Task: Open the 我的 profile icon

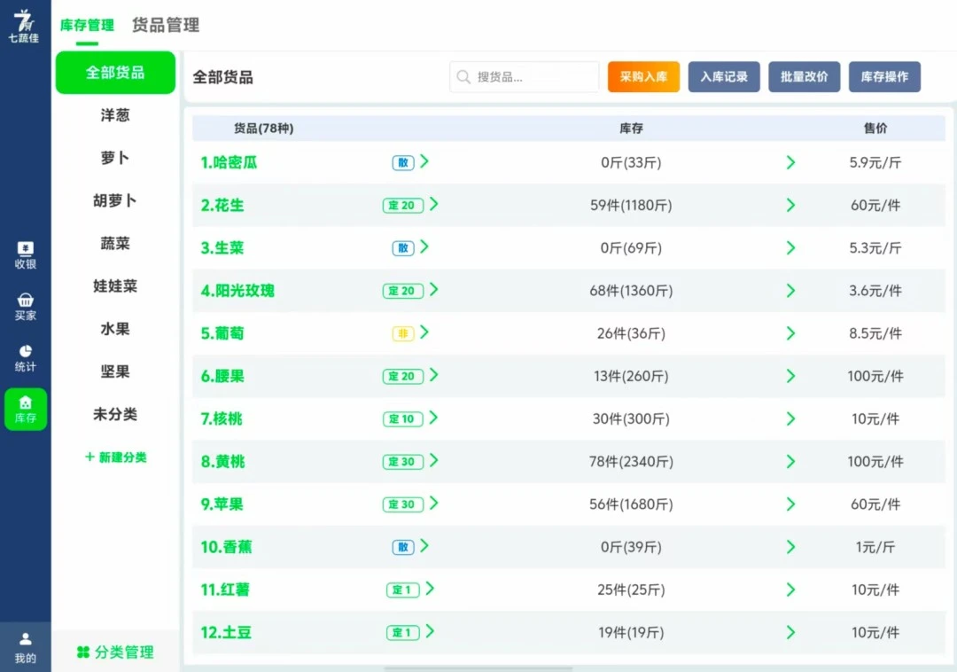Action: click(x=25, y=647)
